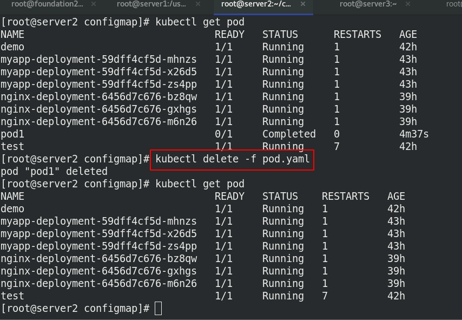Click the NAME header in the first table
The image size is (462, 320).
click(x=12, y=35)
